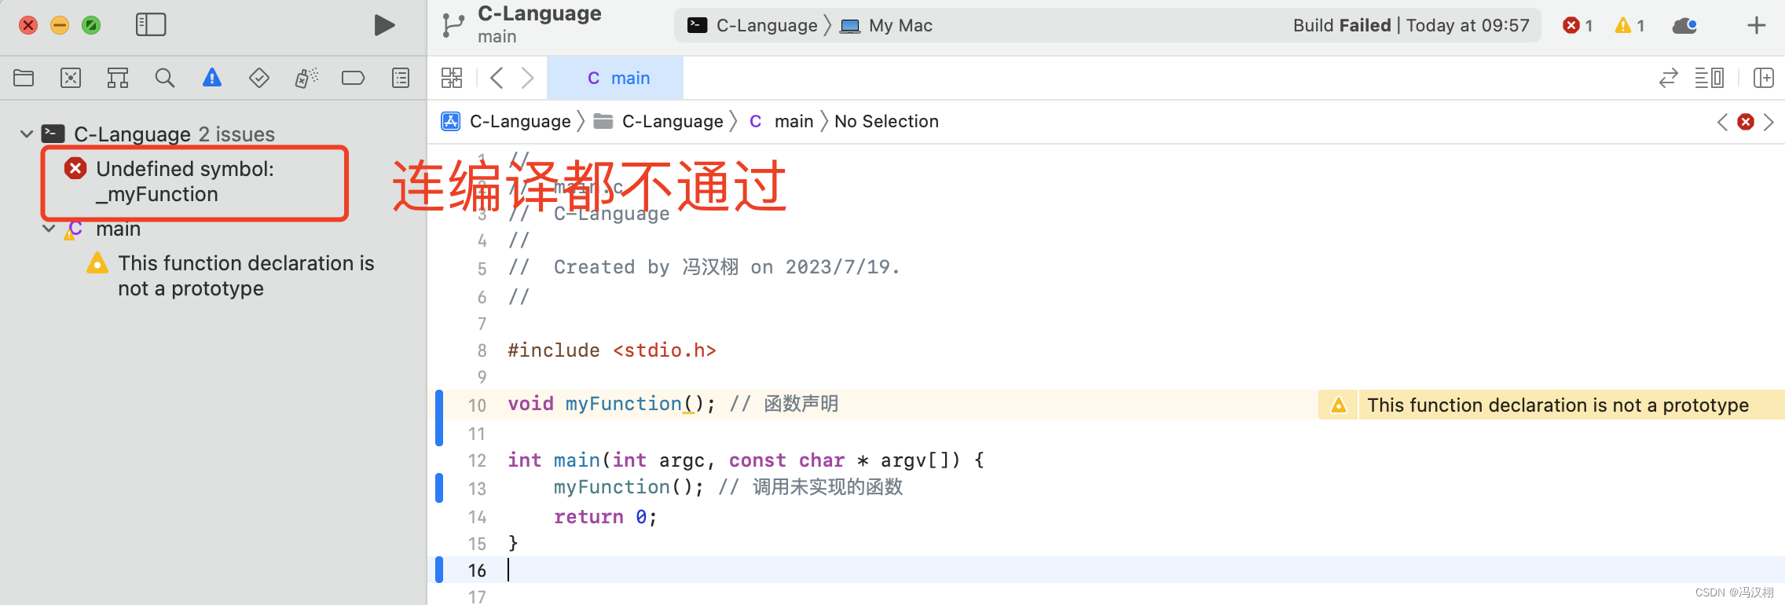The image size is (1785, 605).
Task: Click C-Language folder in jump bar
Action: click(658, 121)
